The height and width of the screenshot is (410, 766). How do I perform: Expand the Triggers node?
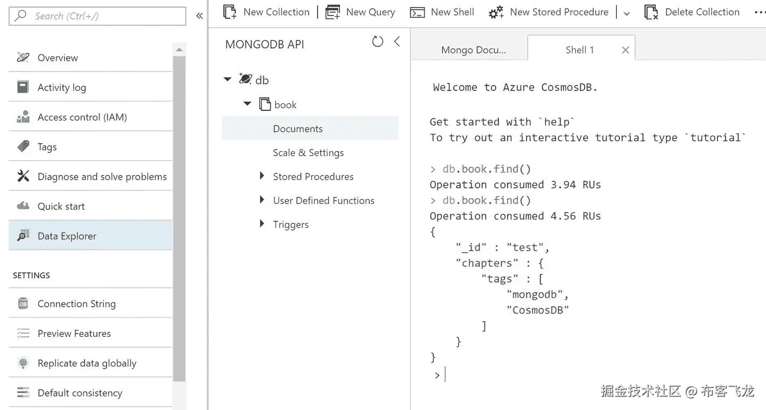(x=262, y=224)
